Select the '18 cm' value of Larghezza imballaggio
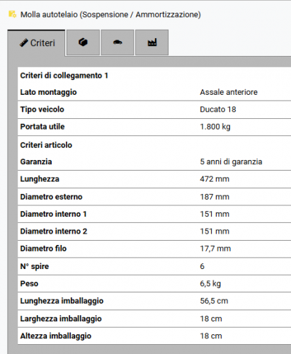This screenshot has width=291, height=354. click(x=211, y=319)
